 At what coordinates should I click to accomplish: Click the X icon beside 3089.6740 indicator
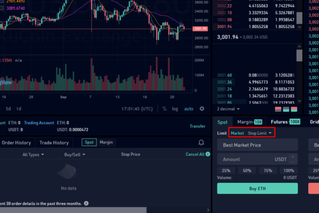click(2, 8)
